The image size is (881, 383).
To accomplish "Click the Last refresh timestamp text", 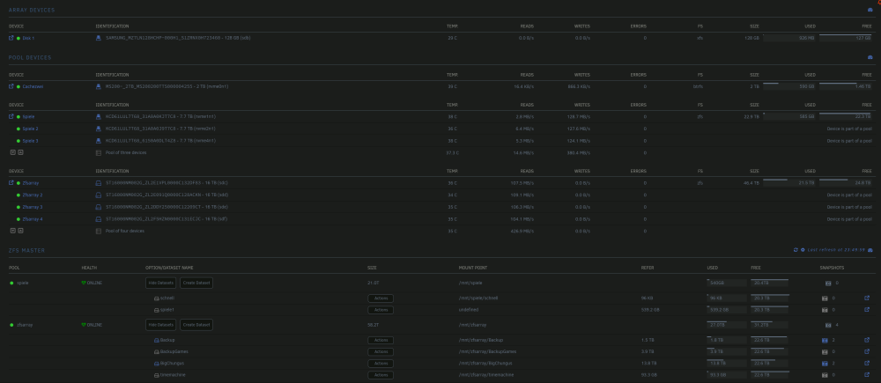I will tap(837, 250).
